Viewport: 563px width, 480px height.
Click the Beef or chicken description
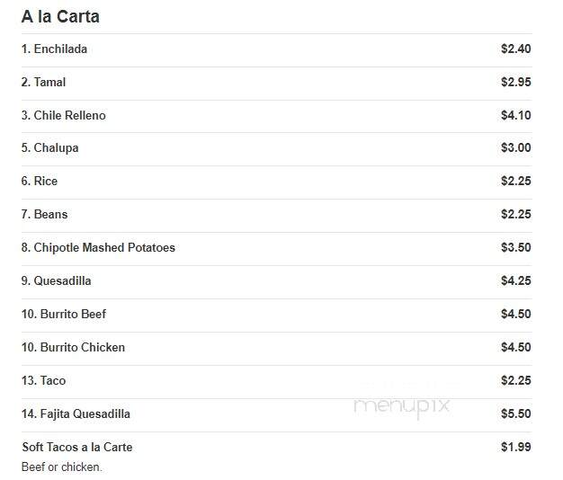coord(62,467)
